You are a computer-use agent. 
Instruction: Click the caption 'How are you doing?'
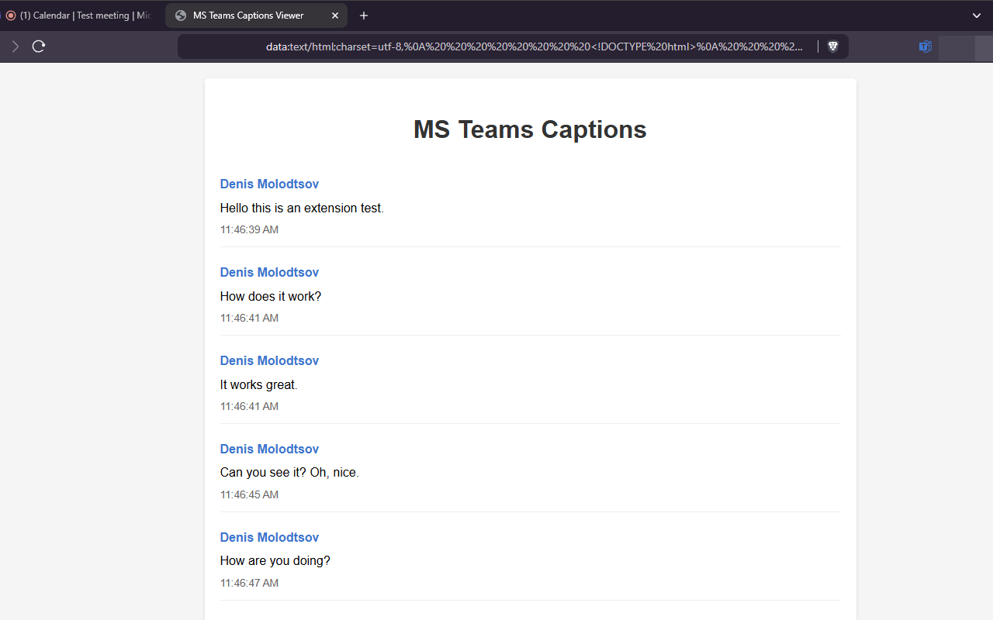(275, 561)
